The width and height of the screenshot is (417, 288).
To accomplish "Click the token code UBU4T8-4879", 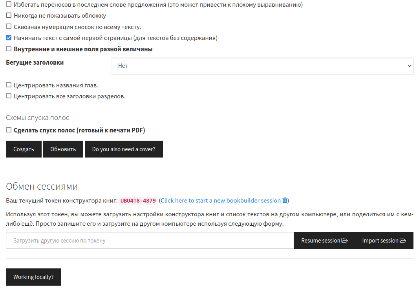I will pos(138,201).
